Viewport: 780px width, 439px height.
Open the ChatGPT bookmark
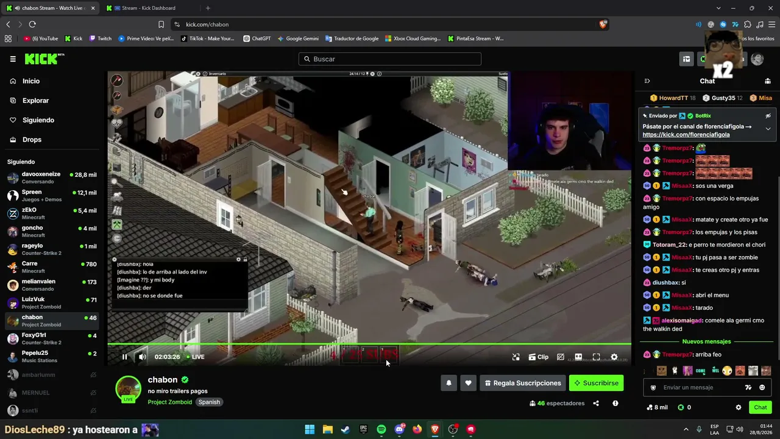[257, 38]
